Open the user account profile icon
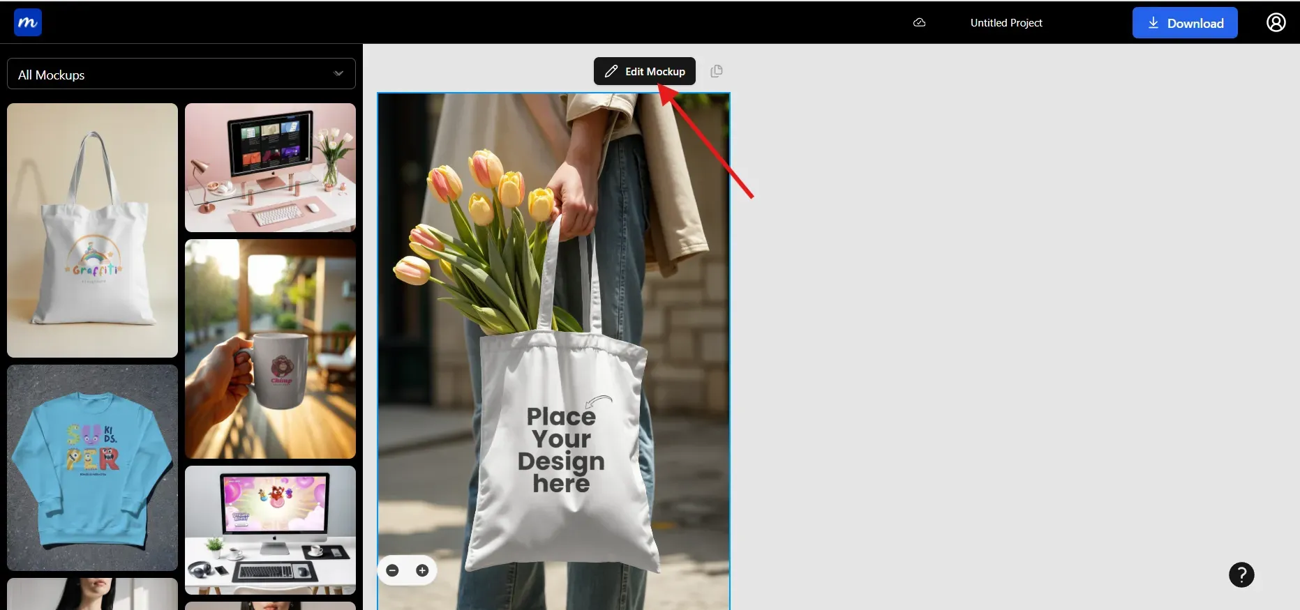 [1276, 22]
